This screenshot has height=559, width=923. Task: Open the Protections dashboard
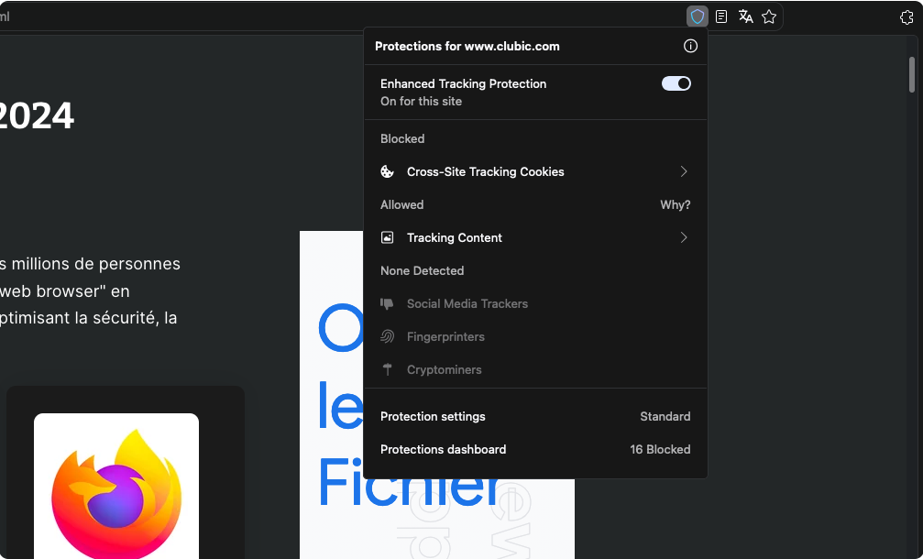[x=444, y=449]
